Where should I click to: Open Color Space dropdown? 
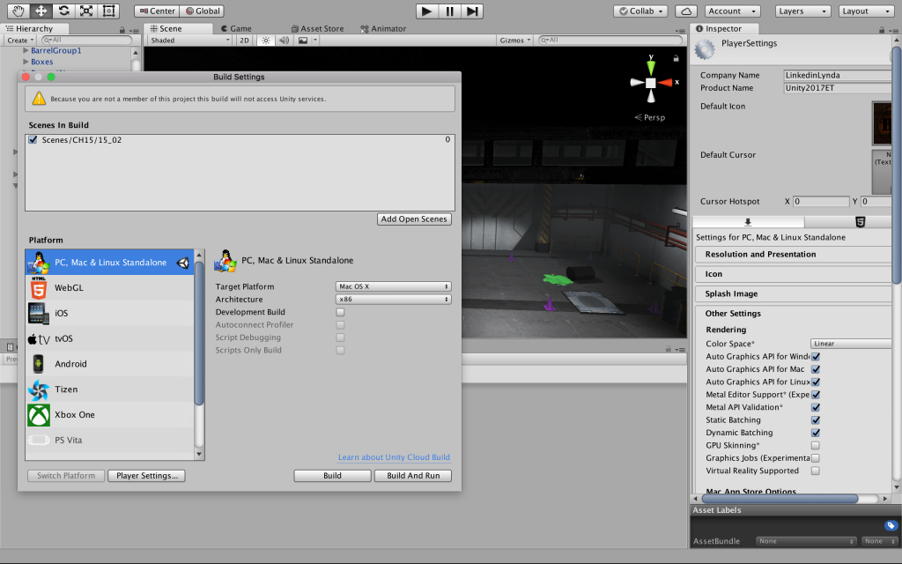(851, 344)
